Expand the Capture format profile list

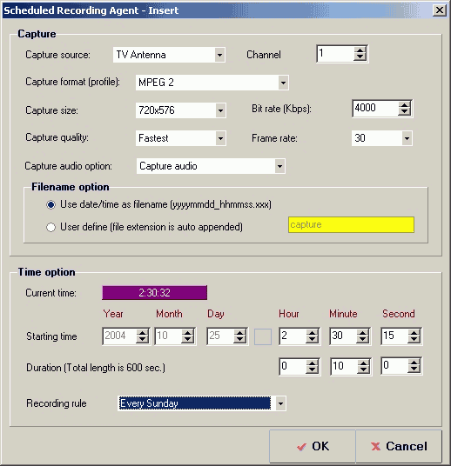click(x=283, y=83)
